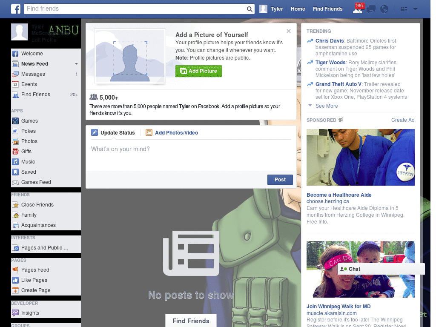Click the Create Page plus icon
The height and width of the screenshot is (327, 436).
tap(15, 290)
